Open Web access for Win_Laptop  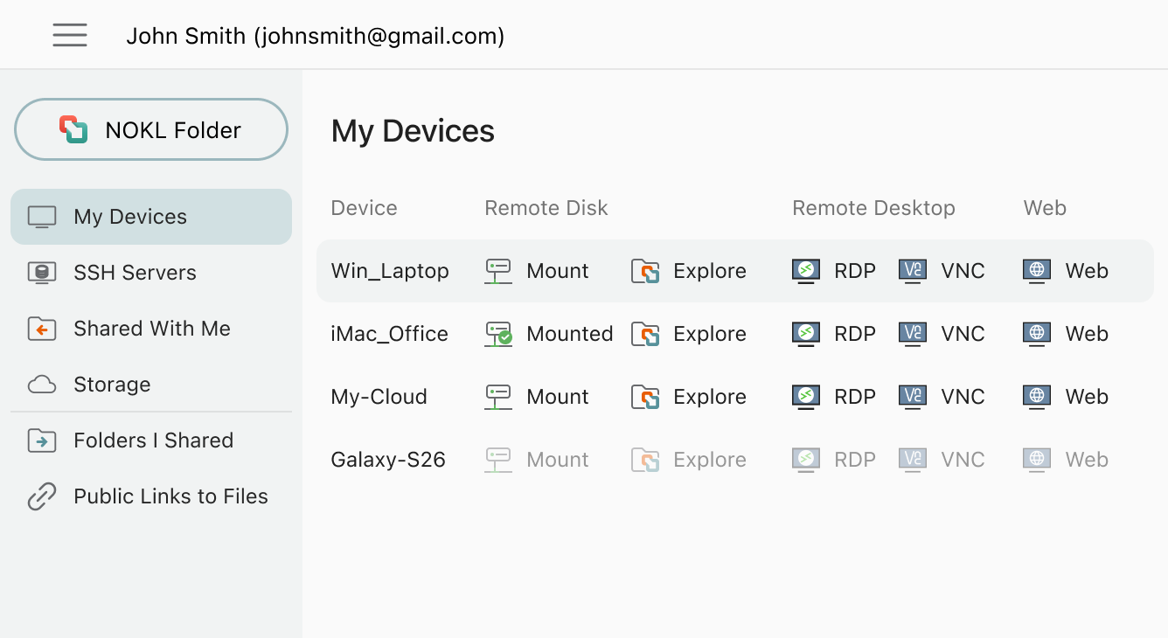click(1087, 271)
